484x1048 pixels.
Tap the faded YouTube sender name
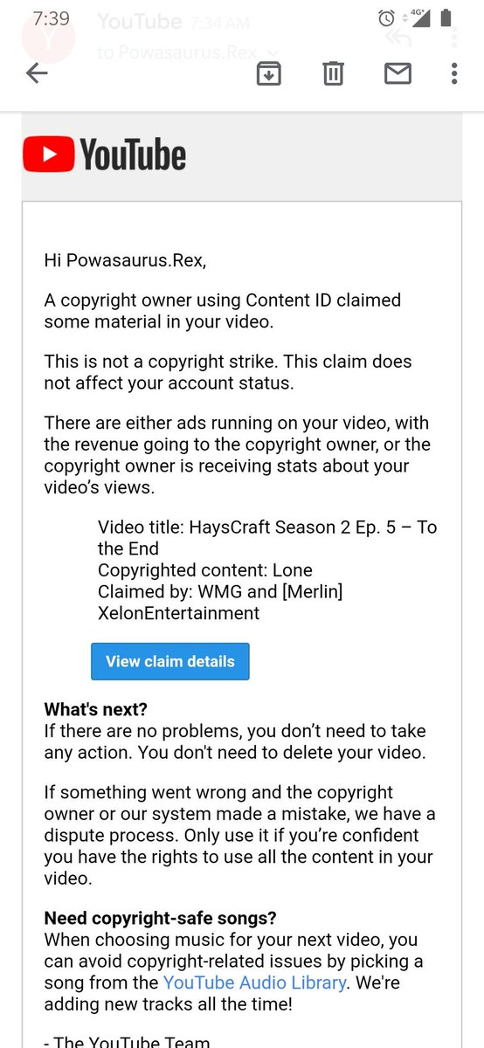click(139, 21)
